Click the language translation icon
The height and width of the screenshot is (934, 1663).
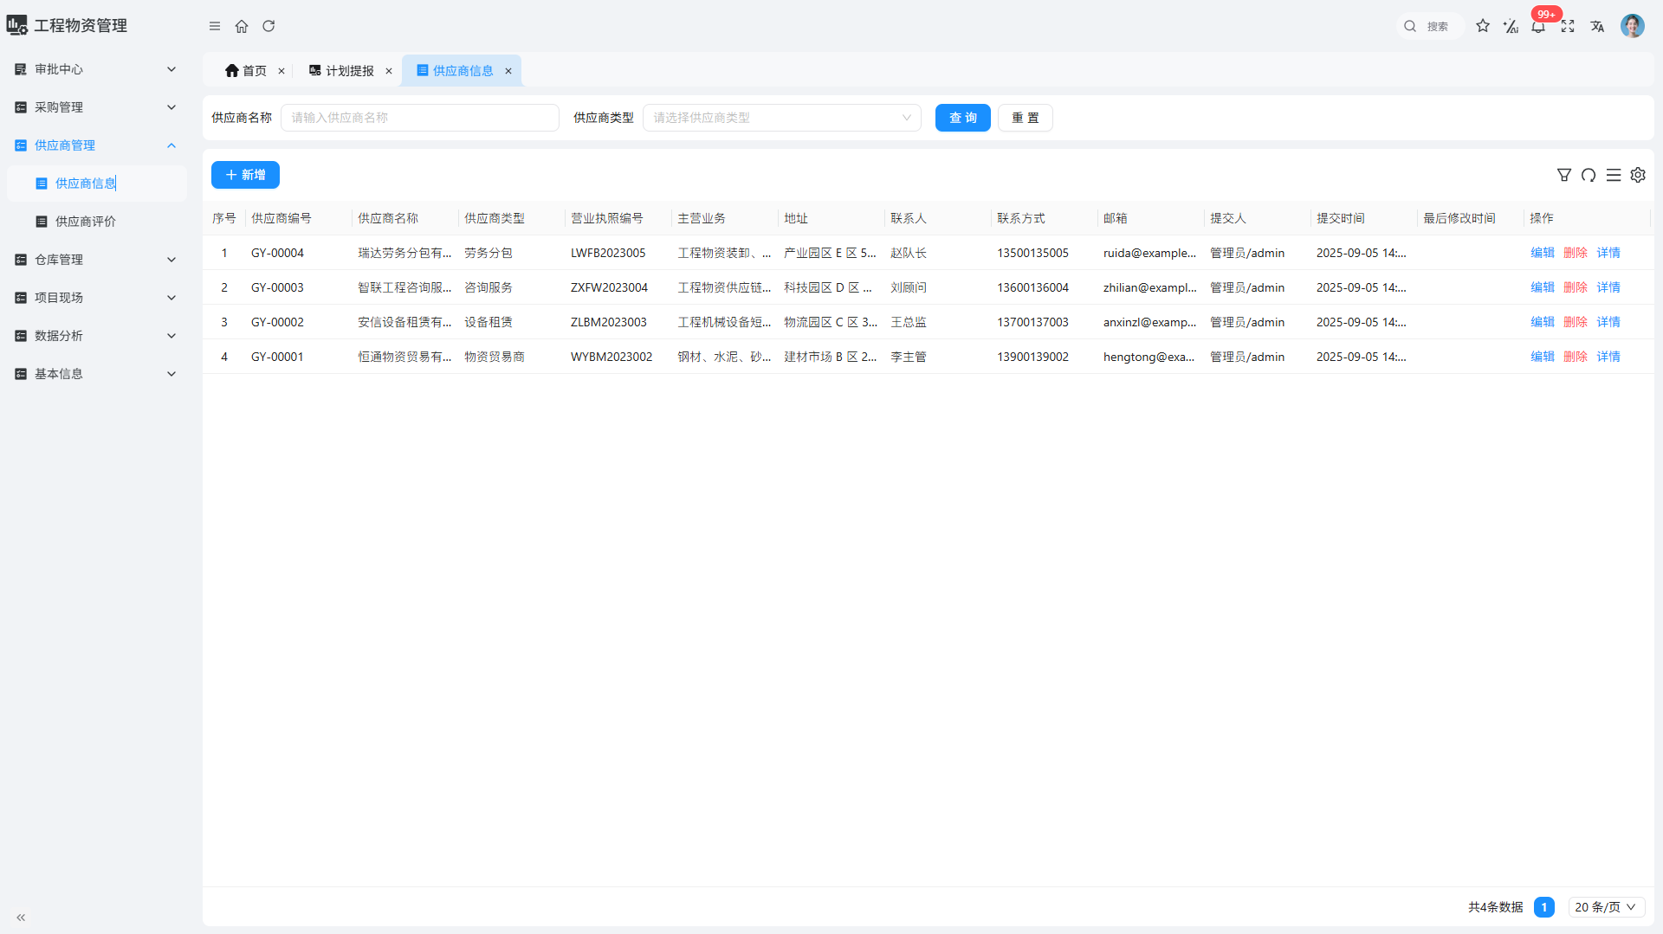(1597, 26)
